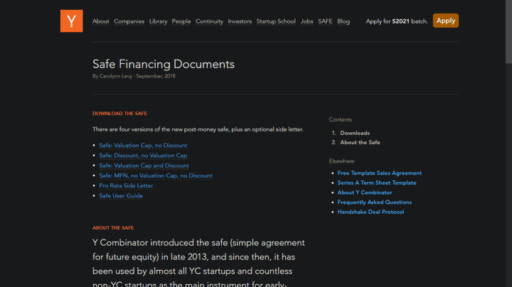Download Safe: Valuation Cap, no Discount
This screenshot has width=512, height=287.
pos(143,146)
